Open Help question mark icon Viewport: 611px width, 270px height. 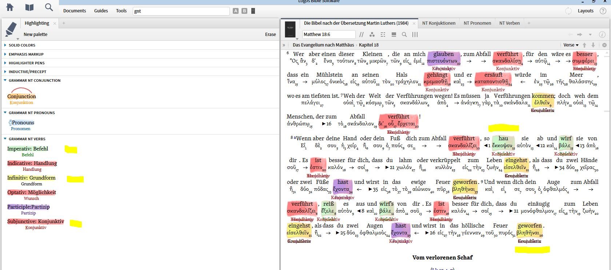pyautogui.click(x=603, y=11)
